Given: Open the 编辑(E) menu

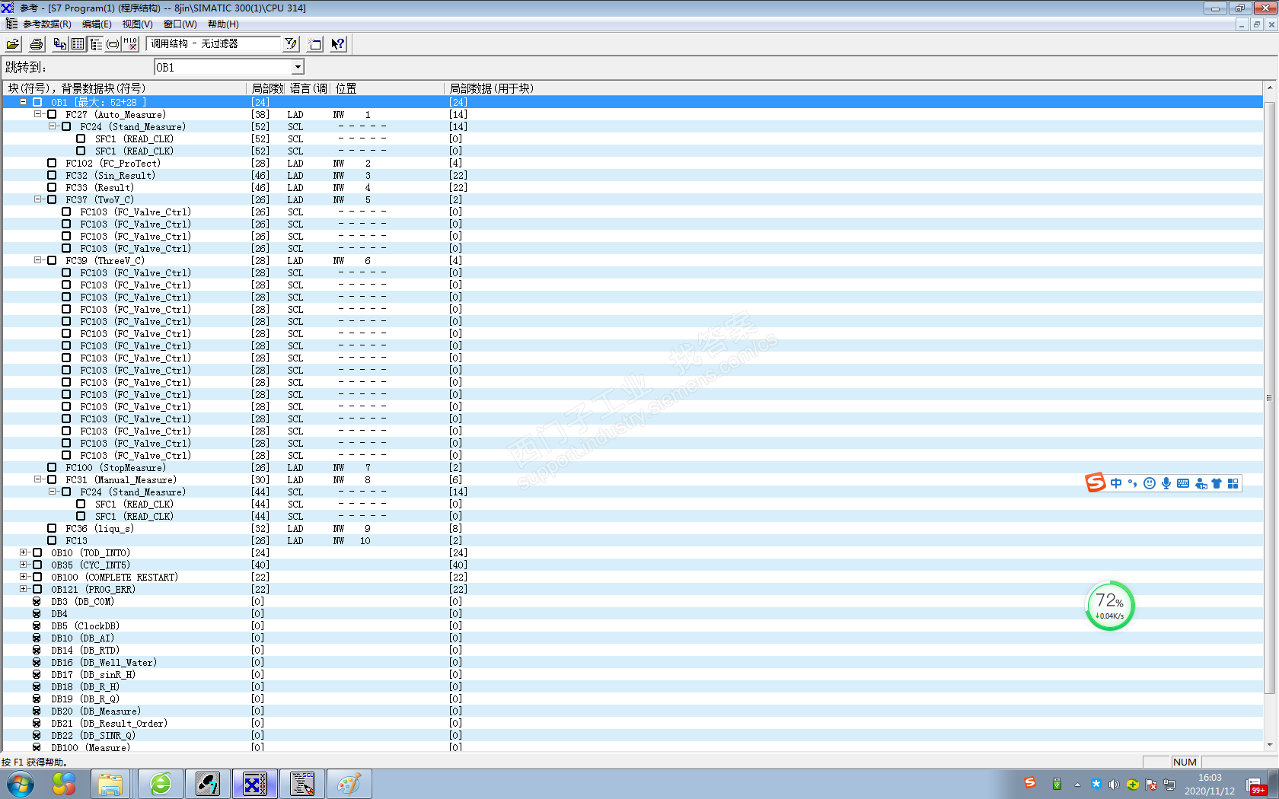Looking at the screenshot, I should (x=97, y=24).
